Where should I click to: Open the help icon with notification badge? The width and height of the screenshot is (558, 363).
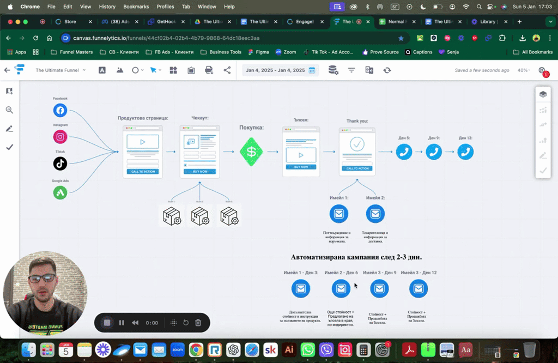click(x=543, y=71)
